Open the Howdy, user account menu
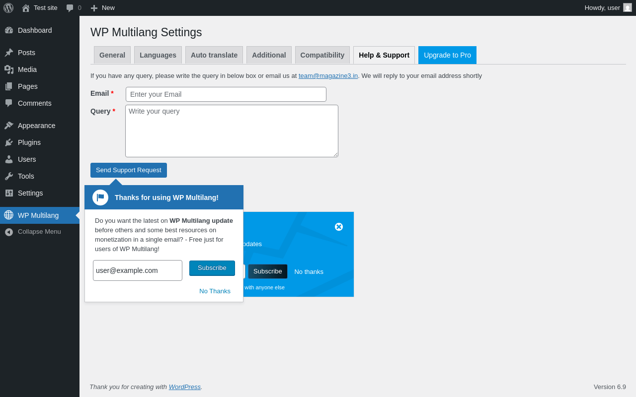Viewport: 636px width, 397px height. (608, 7)
